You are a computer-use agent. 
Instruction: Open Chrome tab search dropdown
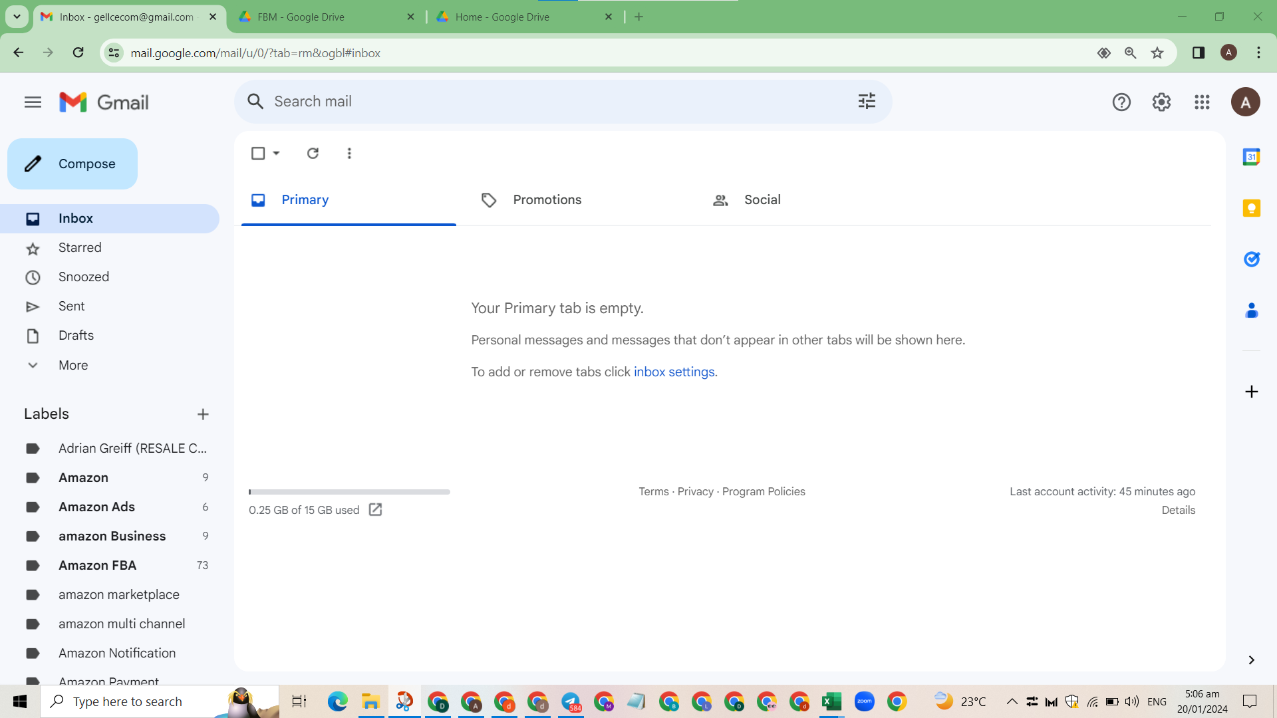tap(17, 17)
